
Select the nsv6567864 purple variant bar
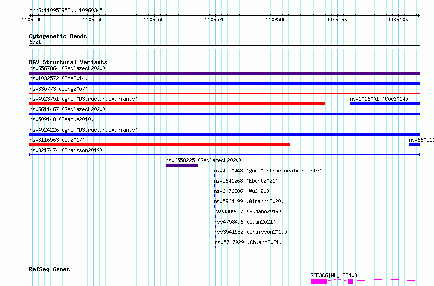coord(224,73)
